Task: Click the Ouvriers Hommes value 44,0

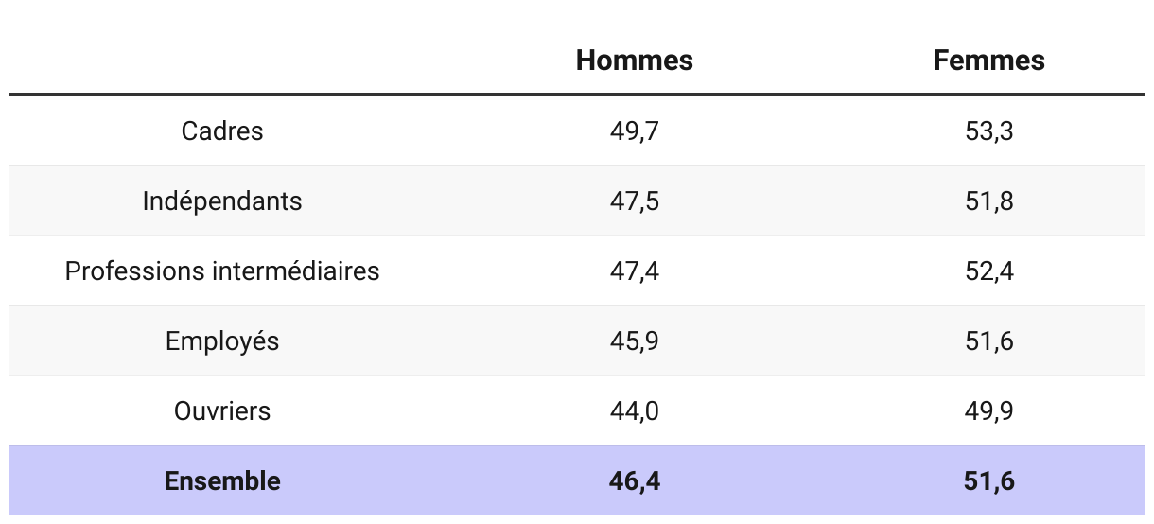Action: click(x=634, y=410)
